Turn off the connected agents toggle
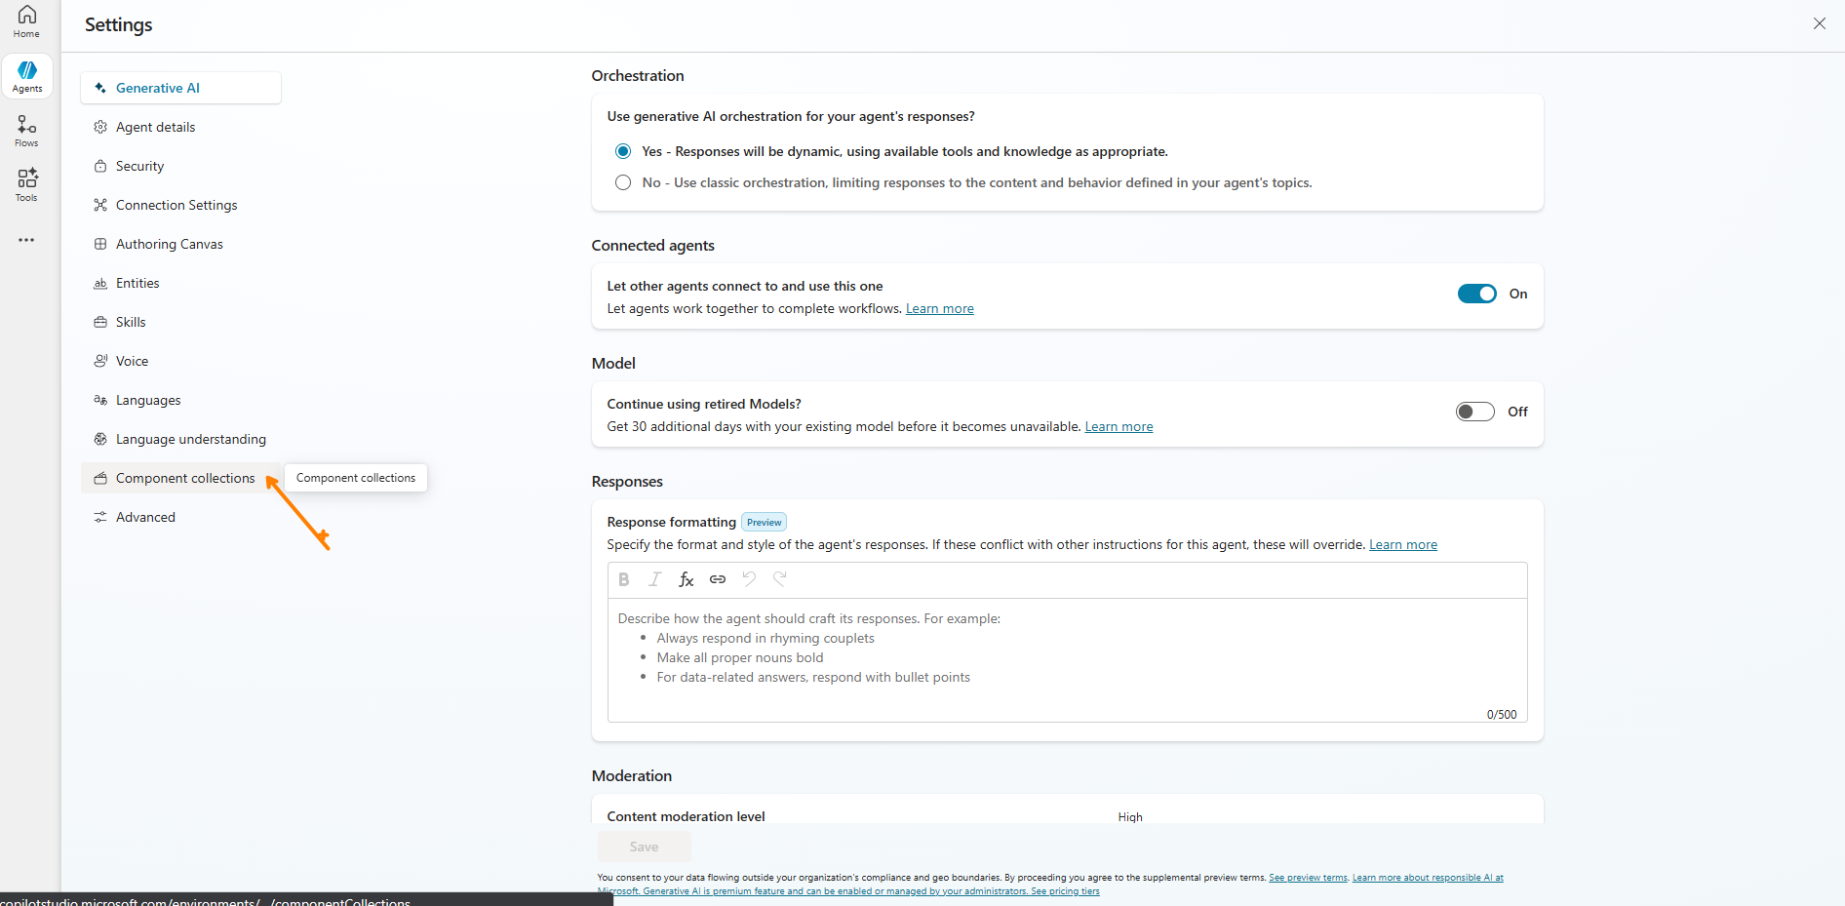The height and width of the screenshot is (906, 1845). pos(1476,294)
